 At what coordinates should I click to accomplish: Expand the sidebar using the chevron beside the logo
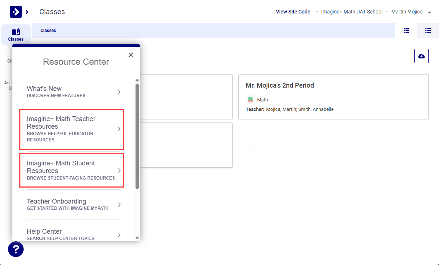[x=27, y=12]
